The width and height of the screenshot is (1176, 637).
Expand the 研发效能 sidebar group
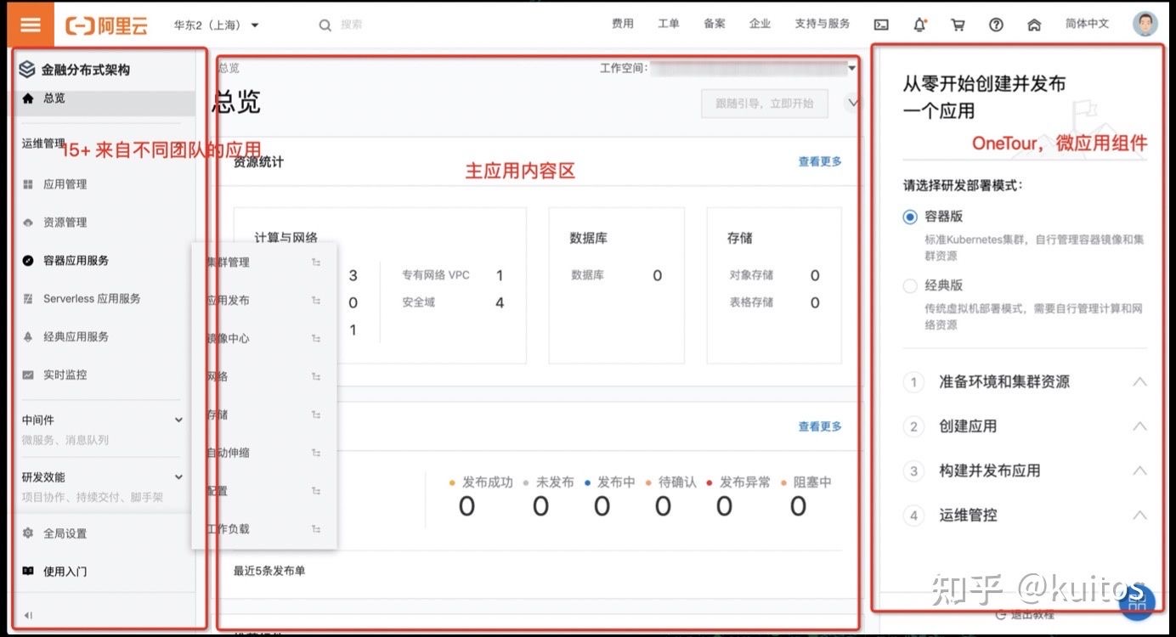point(178,477)
